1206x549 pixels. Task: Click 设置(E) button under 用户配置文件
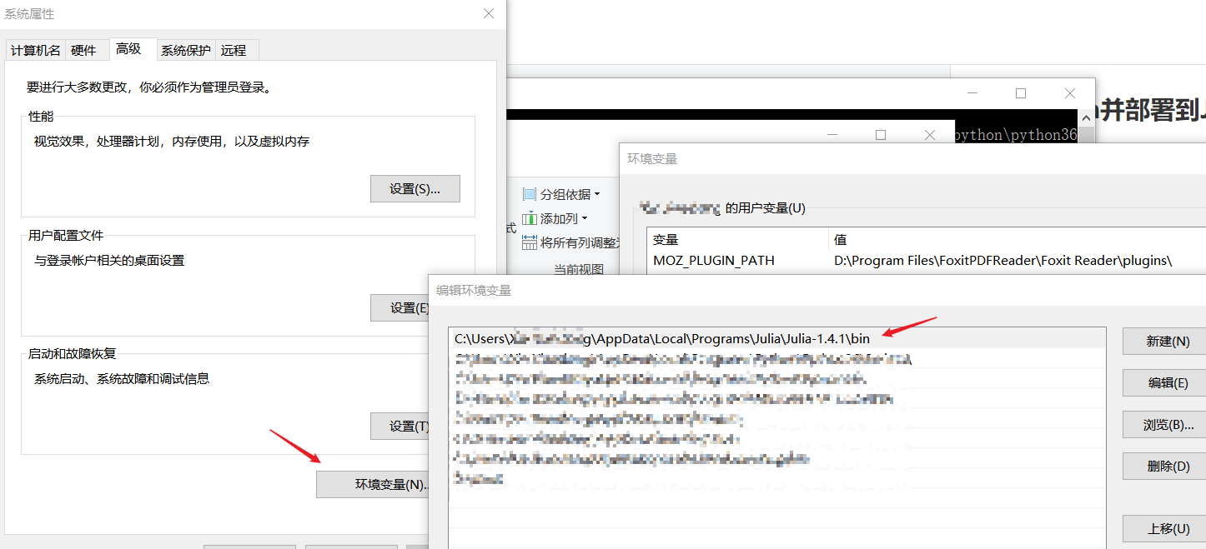[x=399, y=307]
